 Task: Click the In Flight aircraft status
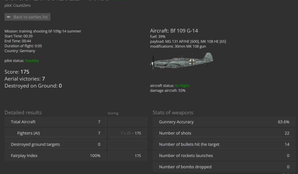(x=182, y=86)
